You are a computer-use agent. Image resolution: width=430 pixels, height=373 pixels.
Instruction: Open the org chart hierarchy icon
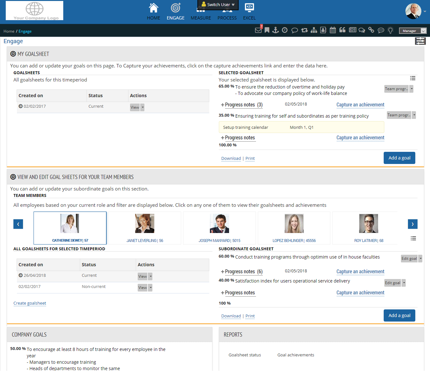coord(314,30)
